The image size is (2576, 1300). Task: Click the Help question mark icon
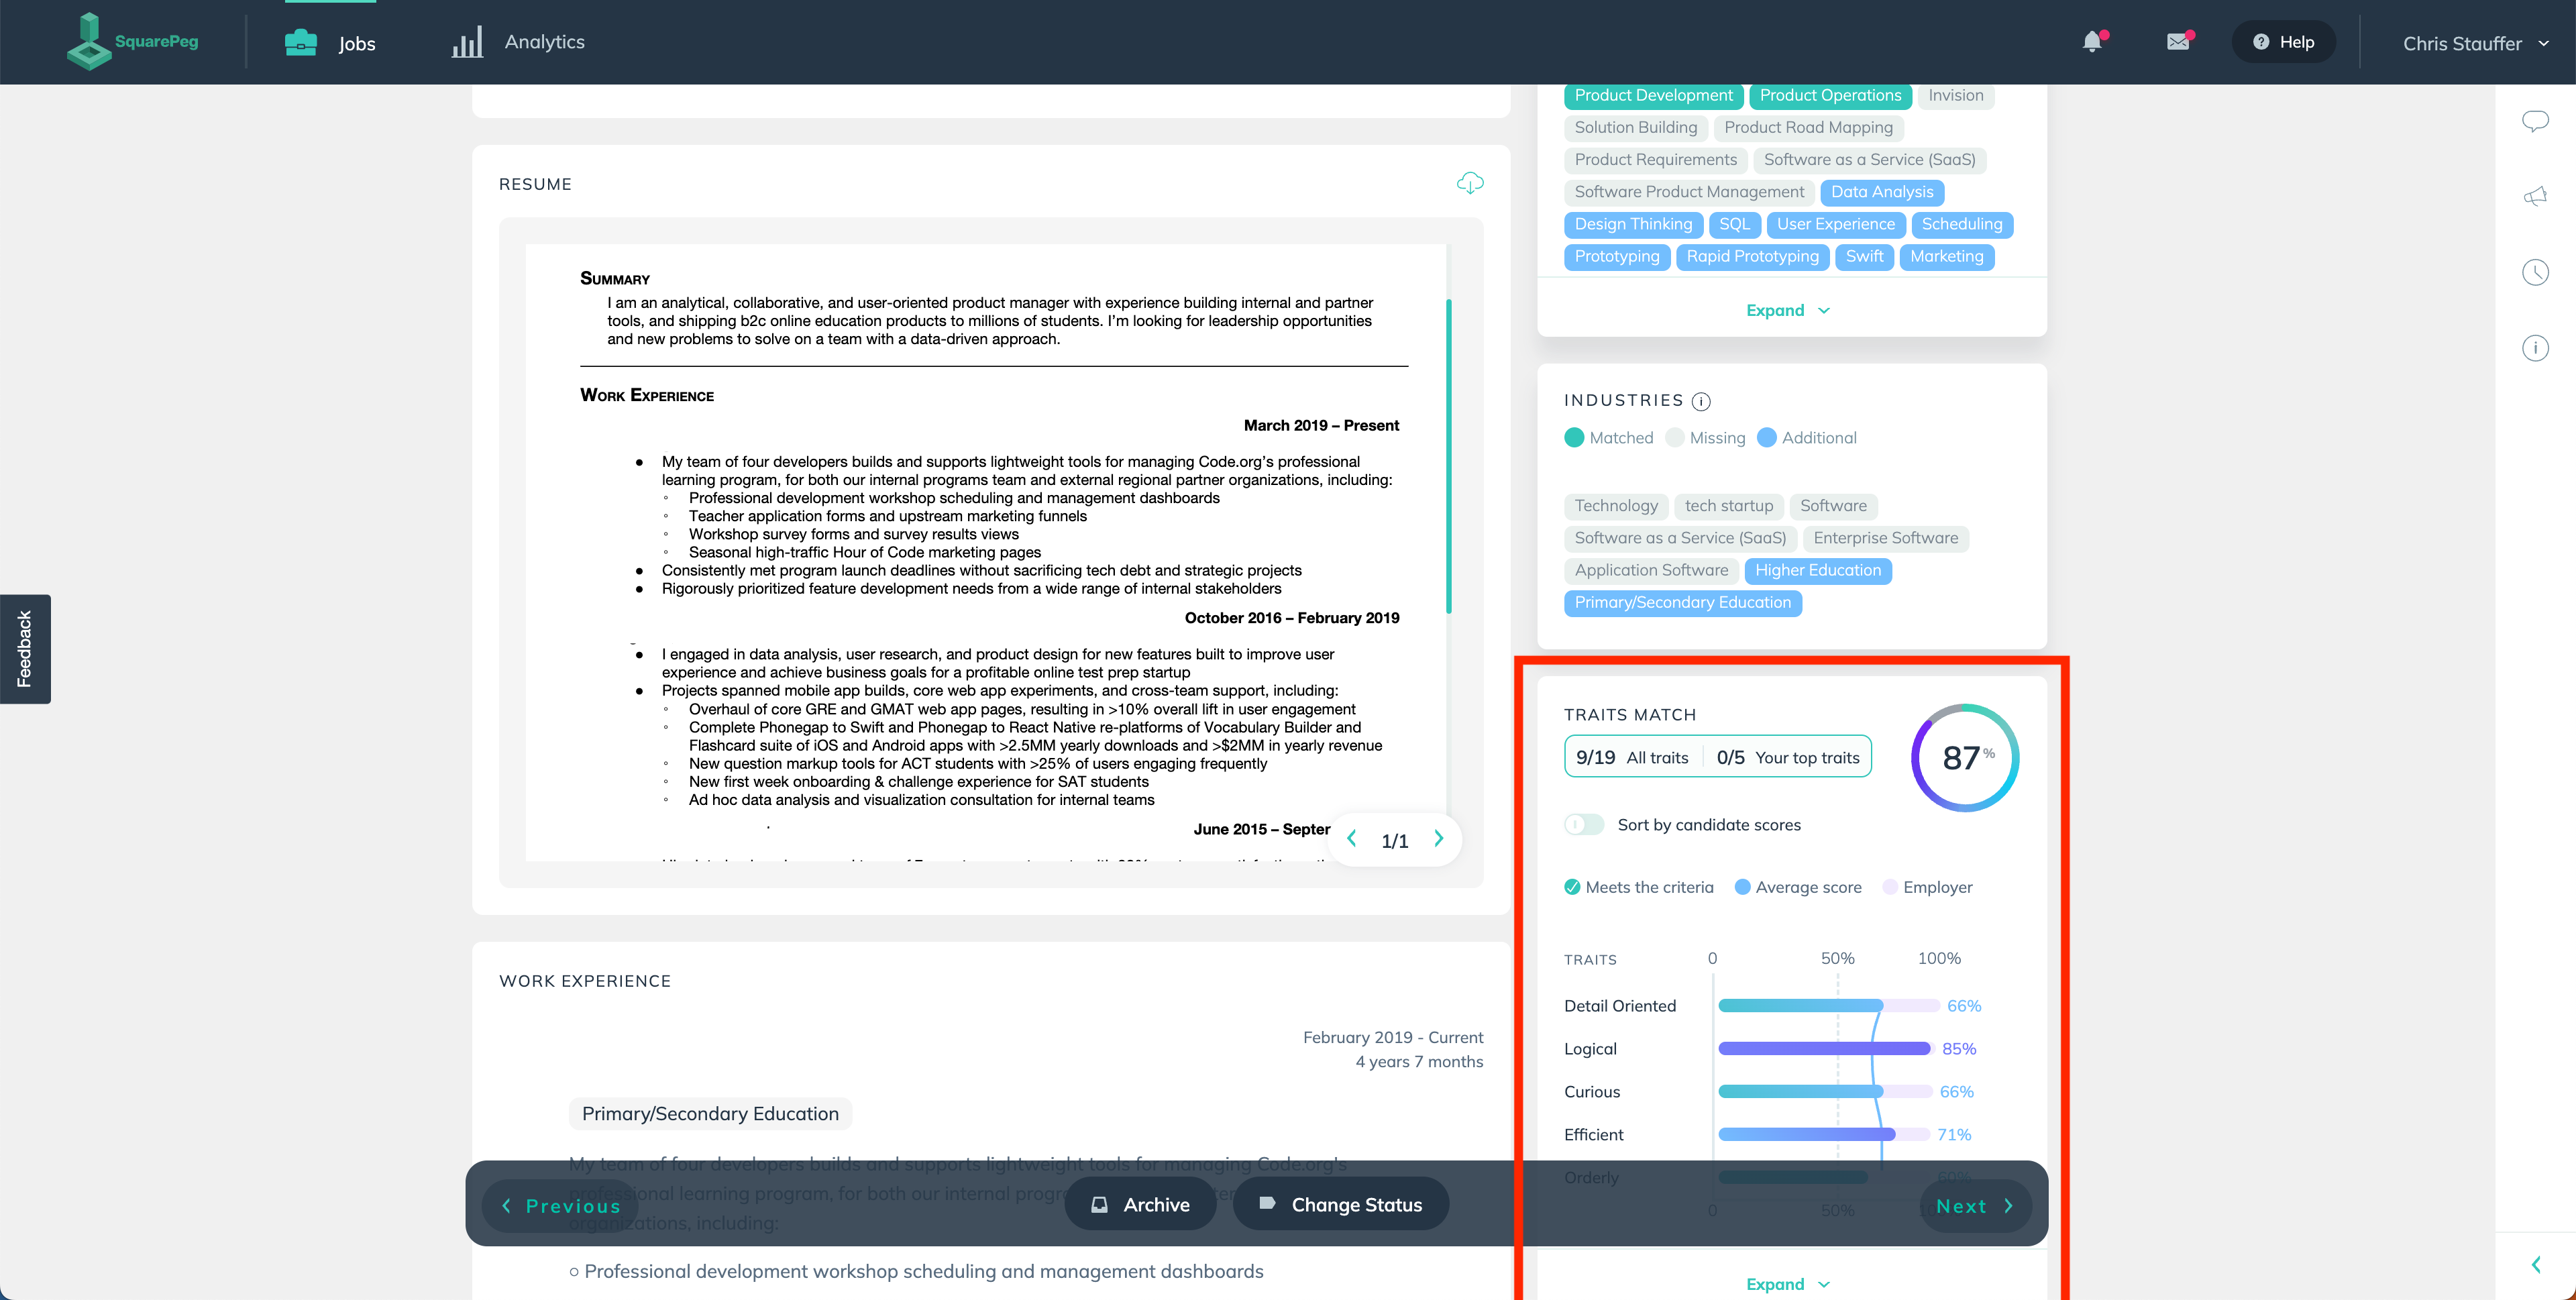(2260, 42)
